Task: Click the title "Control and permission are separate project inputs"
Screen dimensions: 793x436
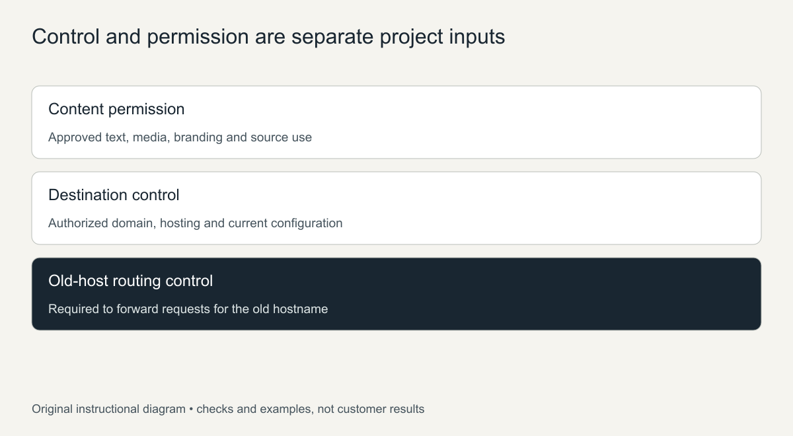Action: [x=268, y=36]
